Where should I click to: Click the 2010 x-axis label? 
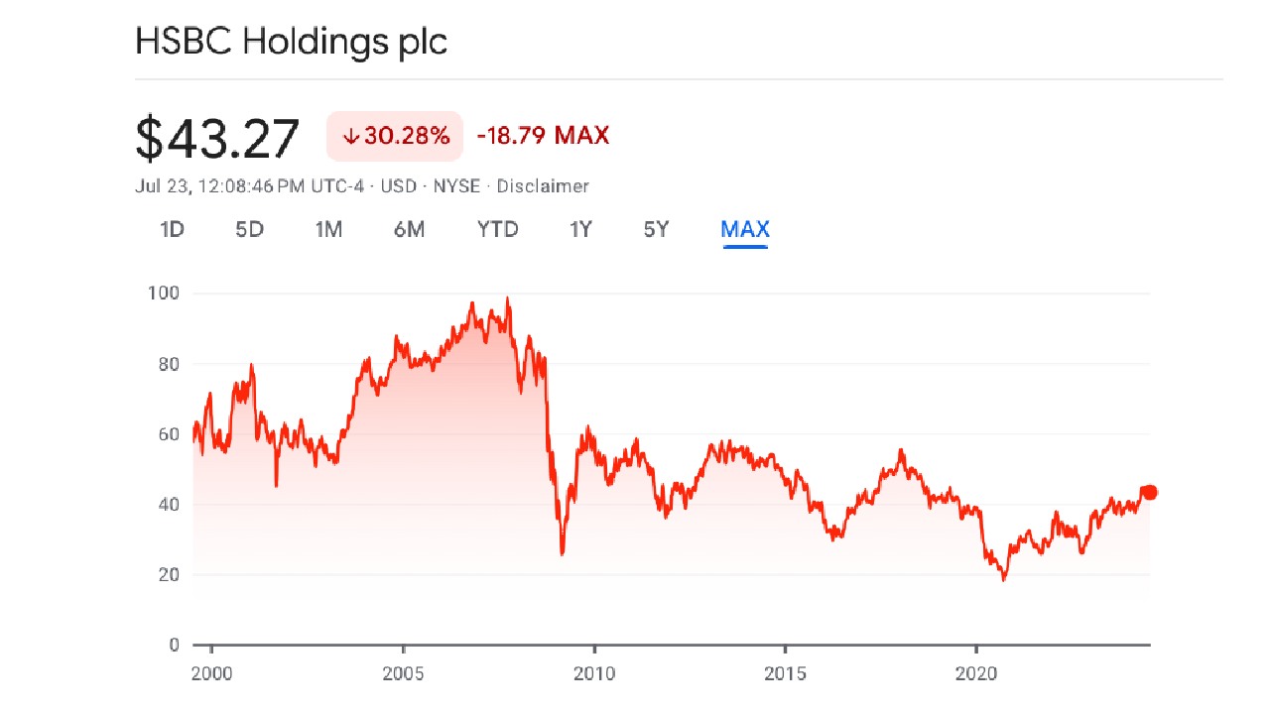coord(594,674)
